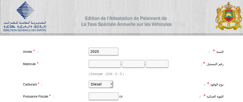Image resolution: width=243 pixels, height=102 pixels.
Task: Click the last Matricule region field
Action: (157, 64)
